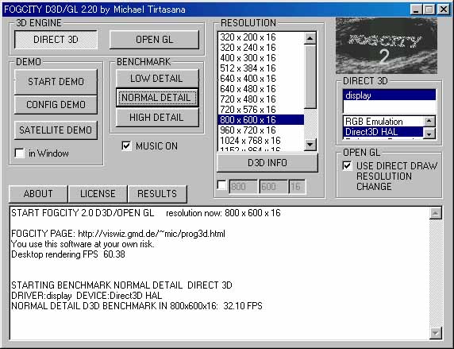Select resolution 720 x 480 x 16
Screen dimensions: 454x349
pyautogui.click(x=260, y=99)
